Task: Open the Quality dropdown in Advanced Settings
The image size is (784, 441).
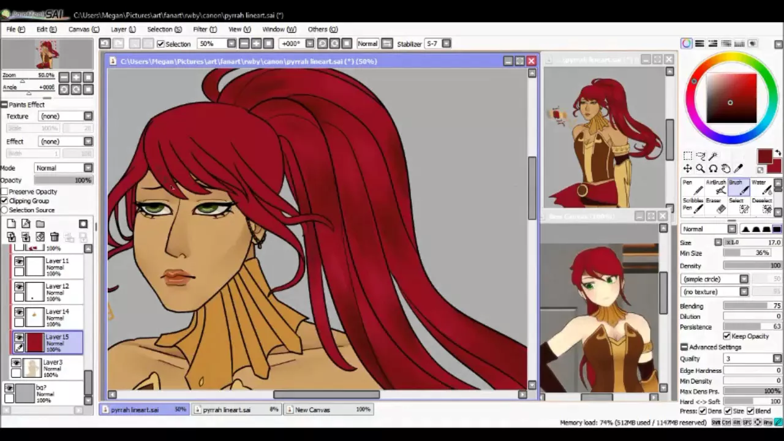Action: 777,359
